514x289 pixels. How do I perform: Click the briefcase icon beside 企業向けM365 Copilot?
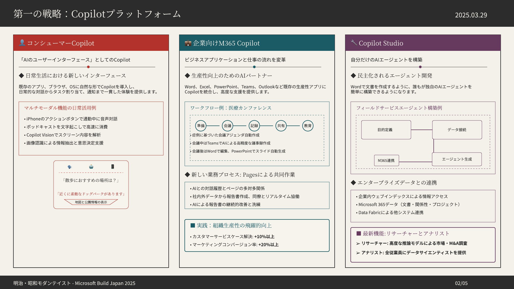188,43
